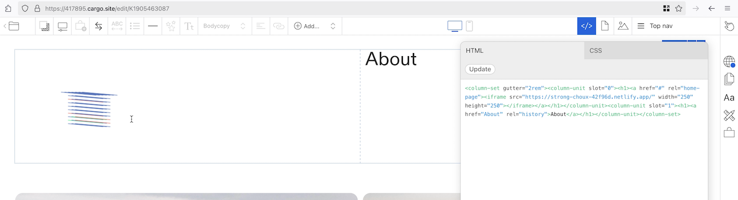738x200 pixels.
Task: Click the About heading link
Action: 391,59
